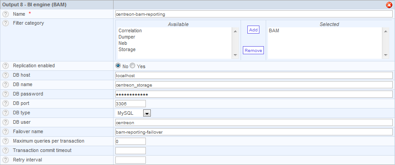Click help icon for DB password
Image resolution: width=395 pixels, height=165 pixels.
click(5, 94)
